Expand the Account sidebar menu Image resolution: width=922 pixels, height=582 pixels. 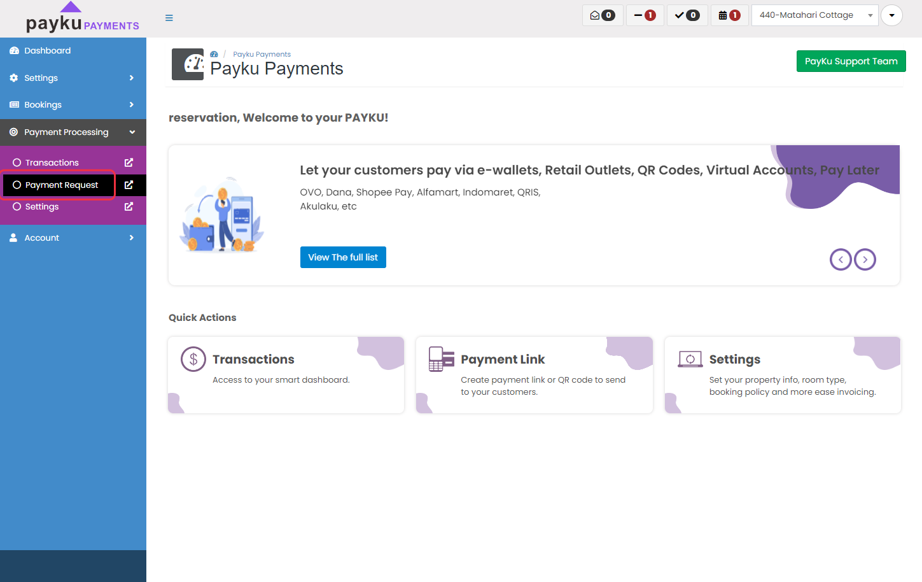tap(73, 238)
